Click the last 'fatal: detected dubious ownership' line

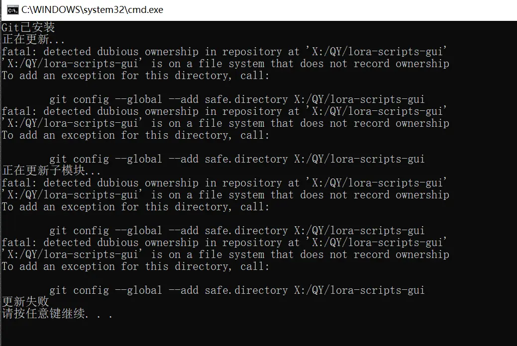point(224,243)
